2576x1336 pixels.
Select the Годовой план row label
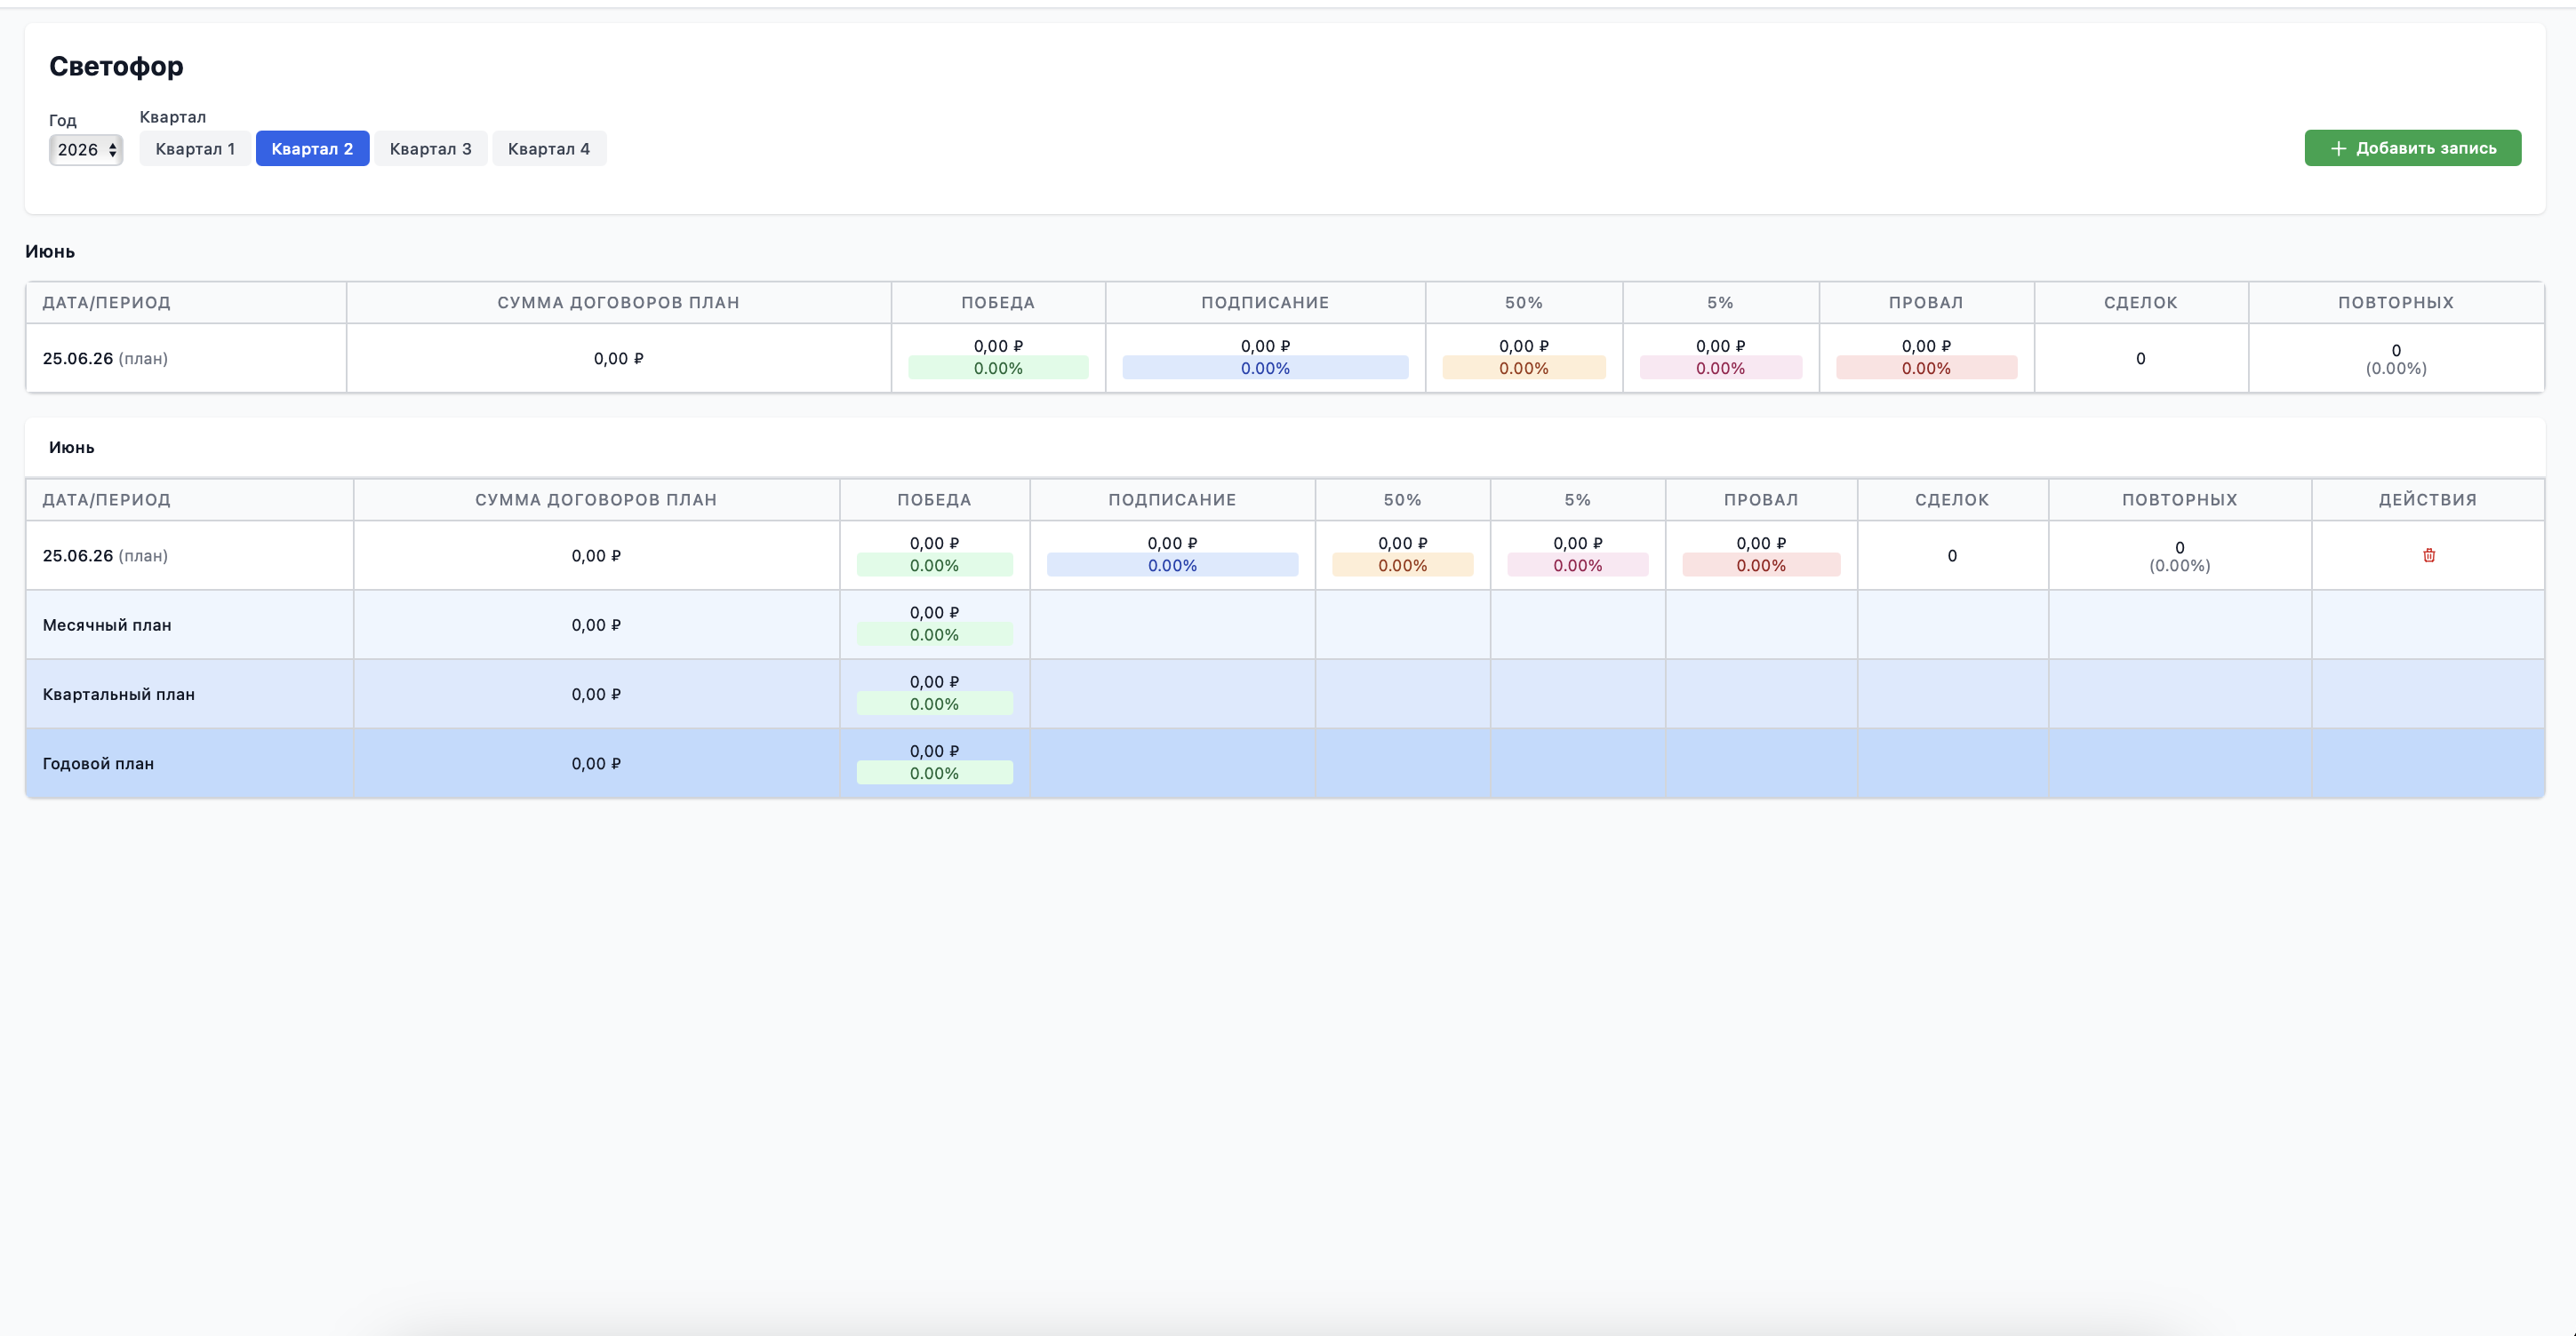click(x=98, y=763)
